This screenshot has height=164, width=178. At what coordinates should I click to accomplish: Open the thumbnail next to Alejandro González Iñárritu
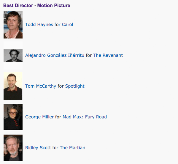(13, 55)
